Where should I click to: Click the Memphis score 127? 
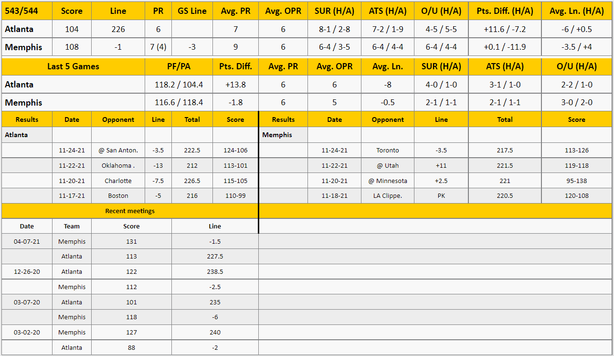131,332
